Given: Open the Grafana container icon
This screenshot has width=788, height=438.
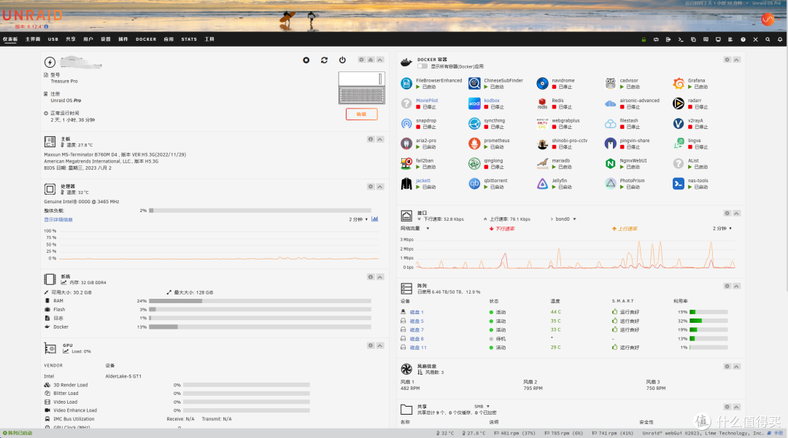Looking at the screenshot, I should tap(679, 83).
